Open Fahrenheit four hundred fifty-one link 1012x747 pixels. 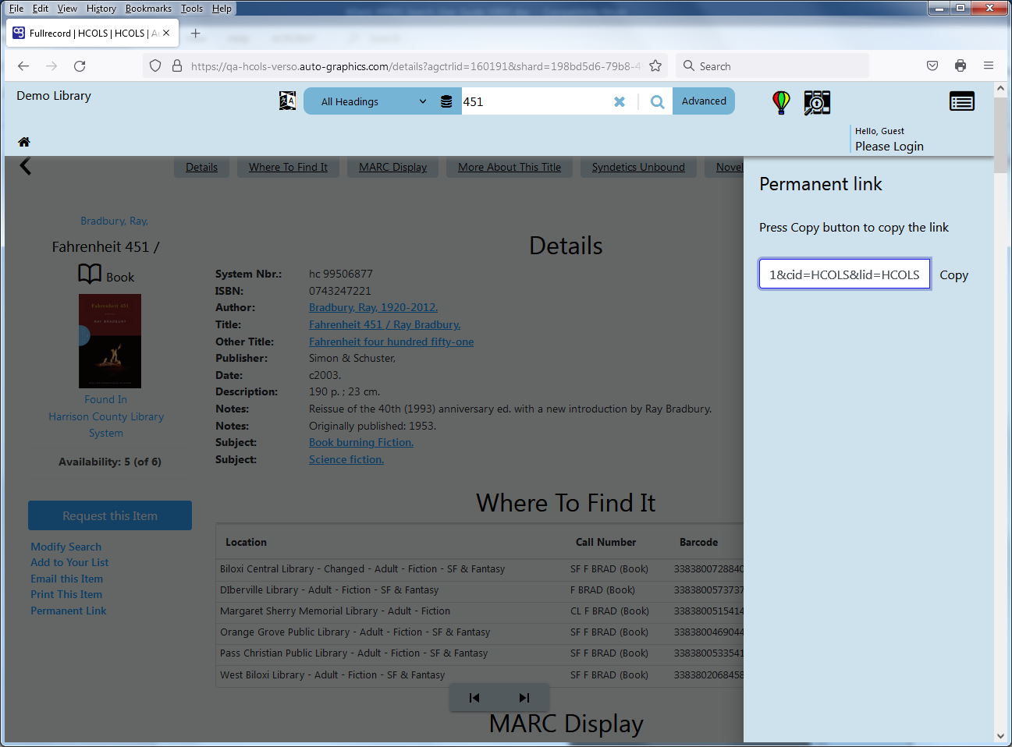coord(391,342)
